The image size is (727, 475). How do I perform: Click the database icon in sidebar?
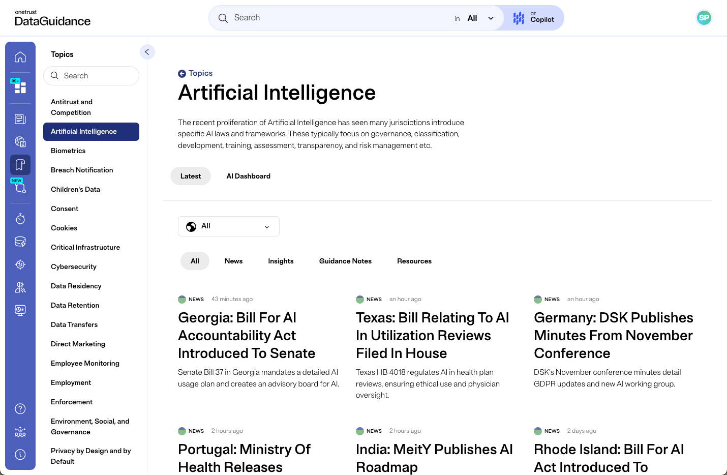(20, 242)
